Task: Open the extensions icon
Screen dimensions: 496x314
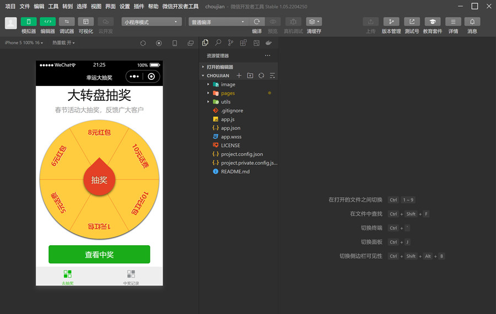Action: pos(243,42)
